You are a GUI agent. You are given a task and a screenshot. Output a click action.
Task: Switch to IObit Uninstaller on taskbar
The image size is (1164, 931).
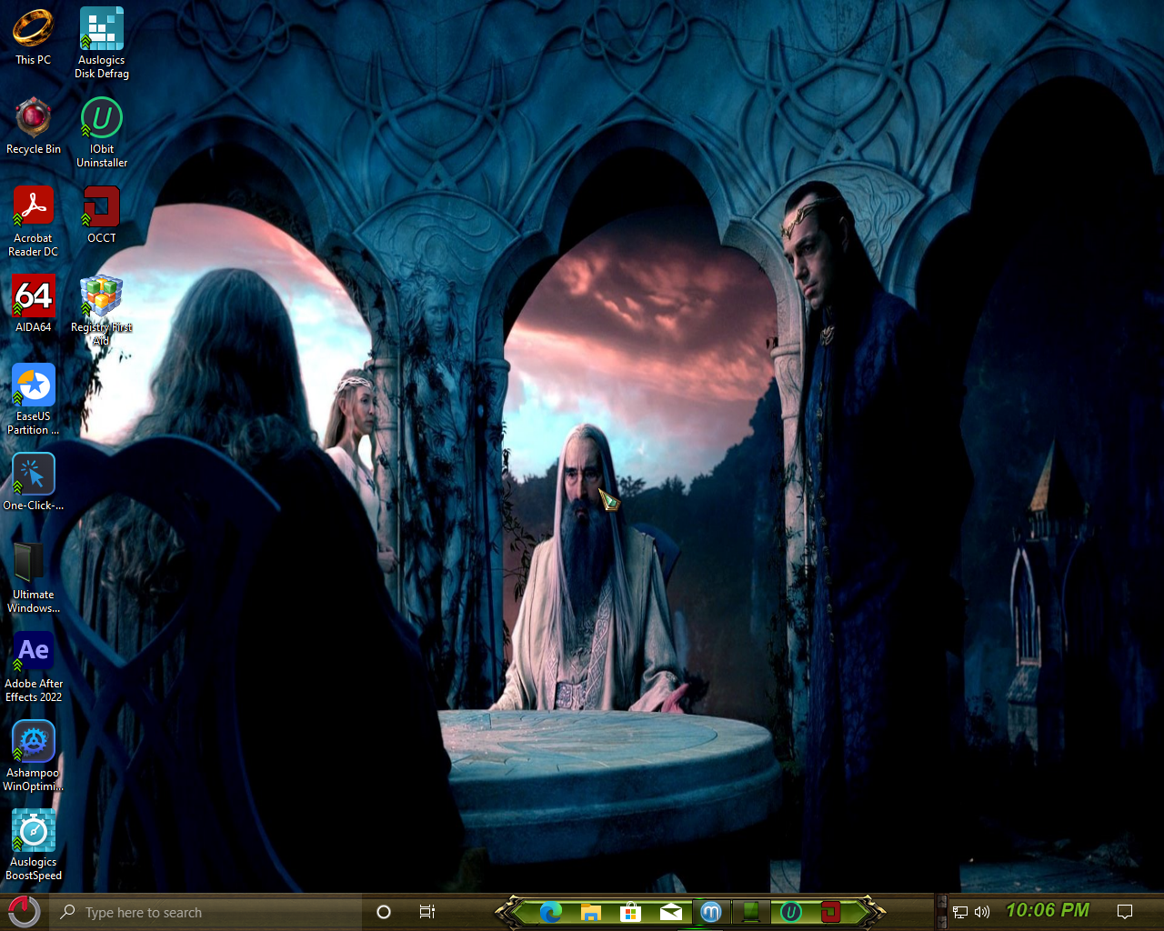(791, 912)
